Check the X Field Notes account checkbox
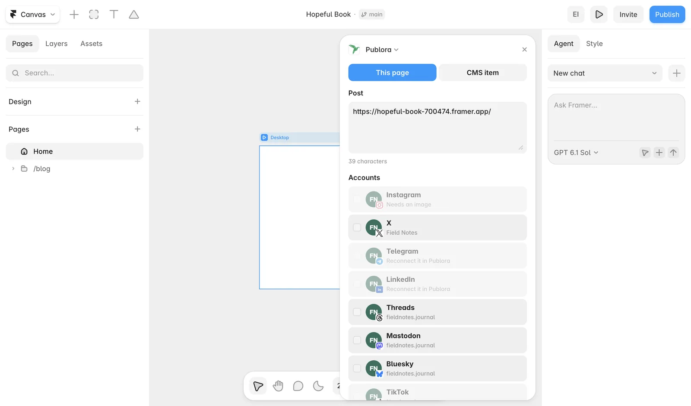This screenshot has width=691, height=406. 357,227
